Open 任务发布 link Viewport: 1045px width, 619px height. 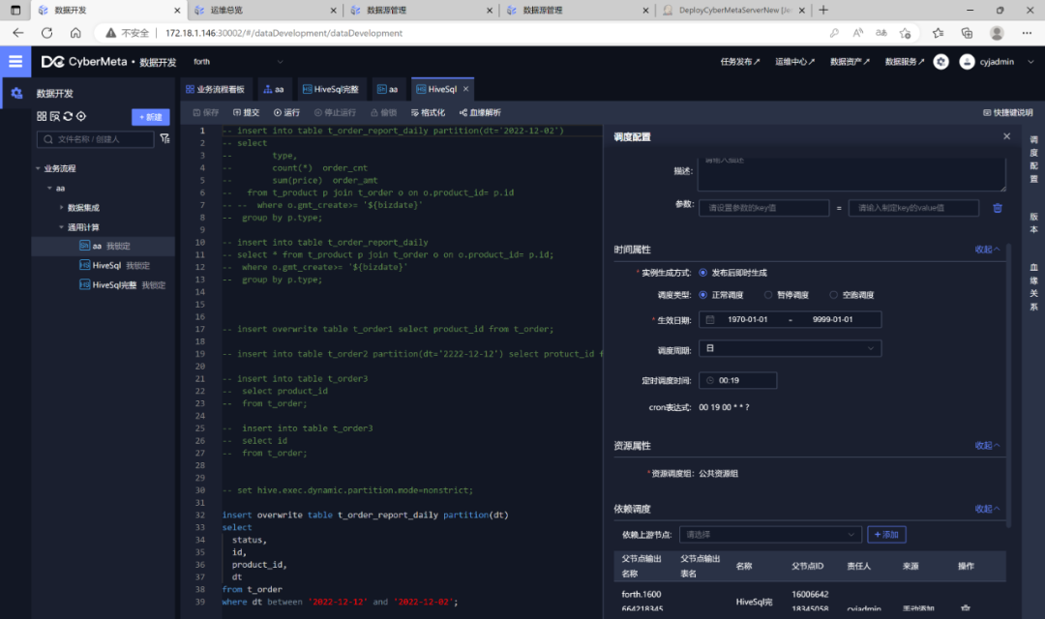tap(740, 62)
